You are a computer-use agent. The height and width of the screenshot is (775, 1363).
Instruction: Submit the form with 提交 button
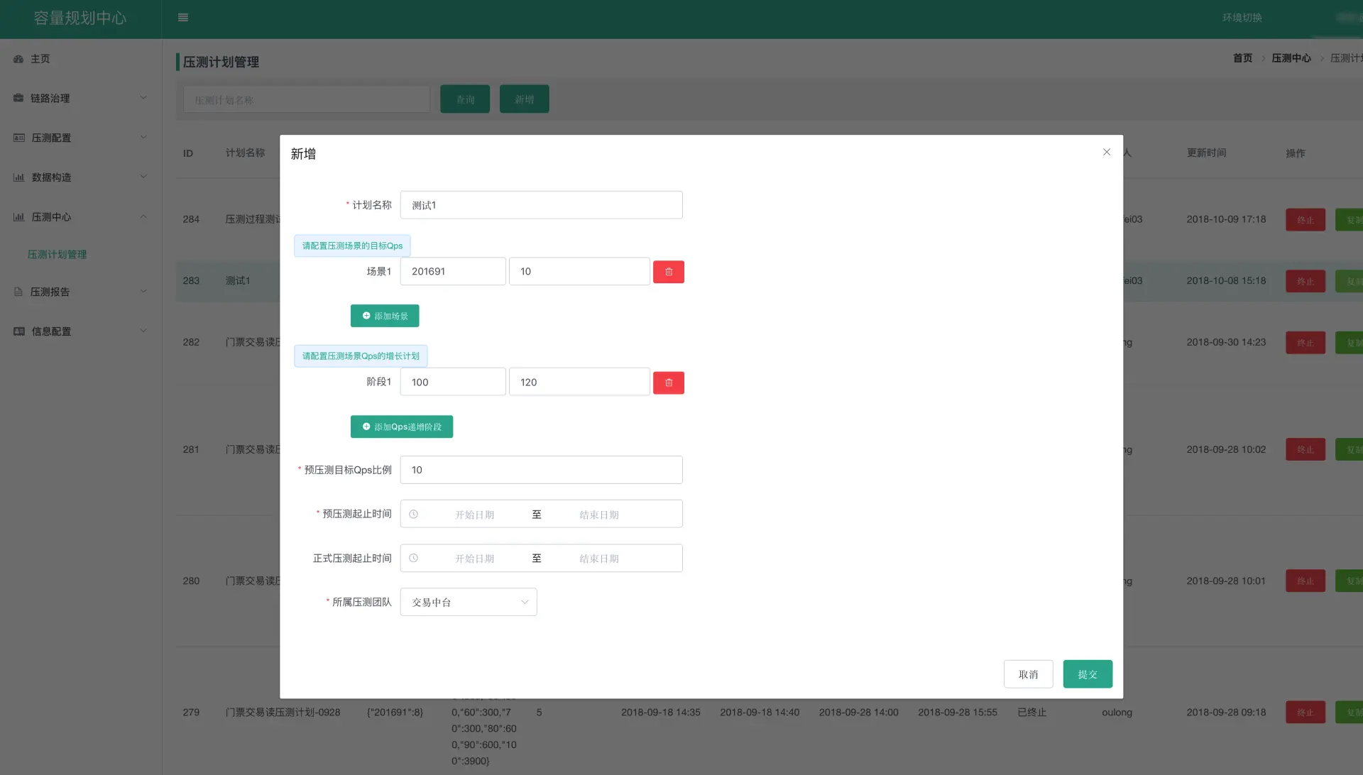1087,674
